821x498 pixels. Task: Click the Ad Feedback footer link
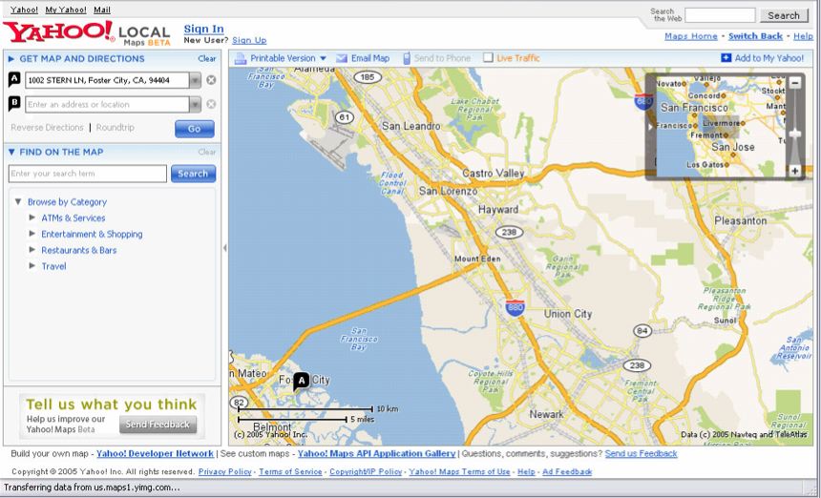tap(567, 472)
